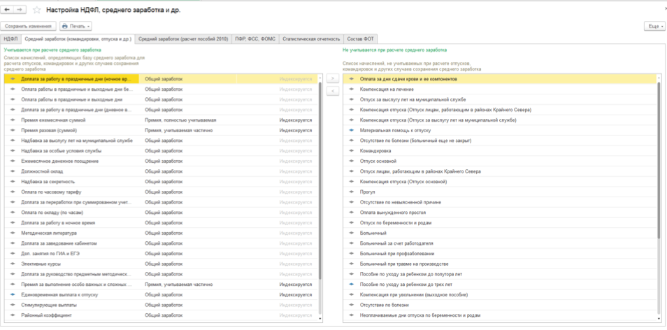Select Больничный при травме на производстве row

coord(501,264)
